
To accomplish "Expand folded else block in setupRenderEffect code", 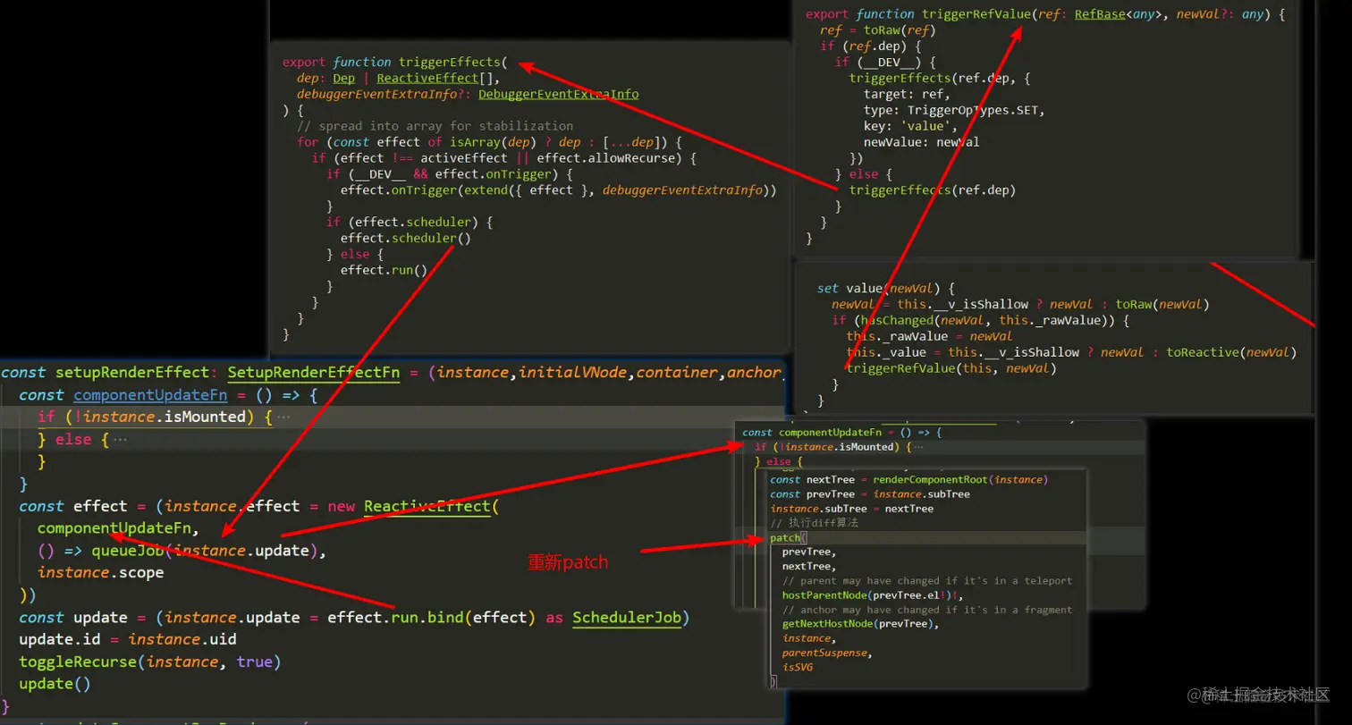I will point(120,440).
